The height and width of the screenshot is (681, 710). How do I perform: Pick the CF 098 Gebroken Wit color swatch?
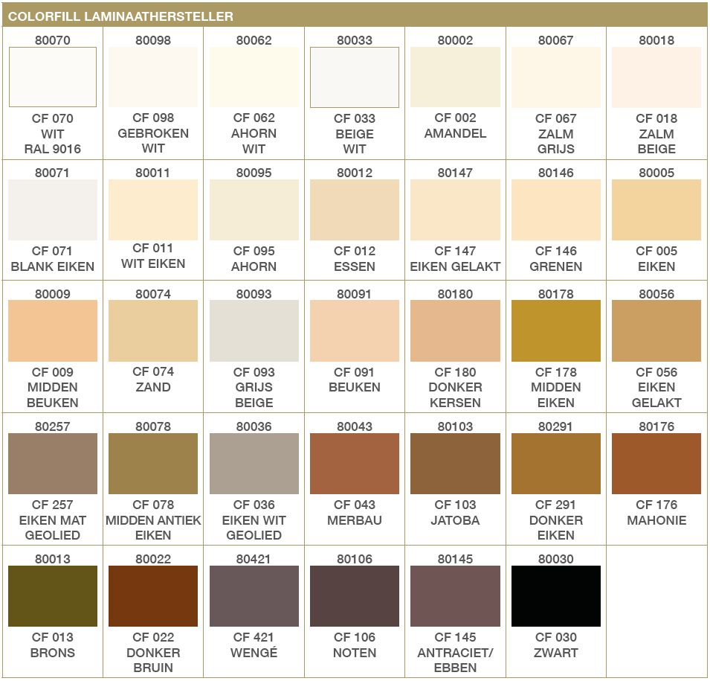click(x=153, y=77)
